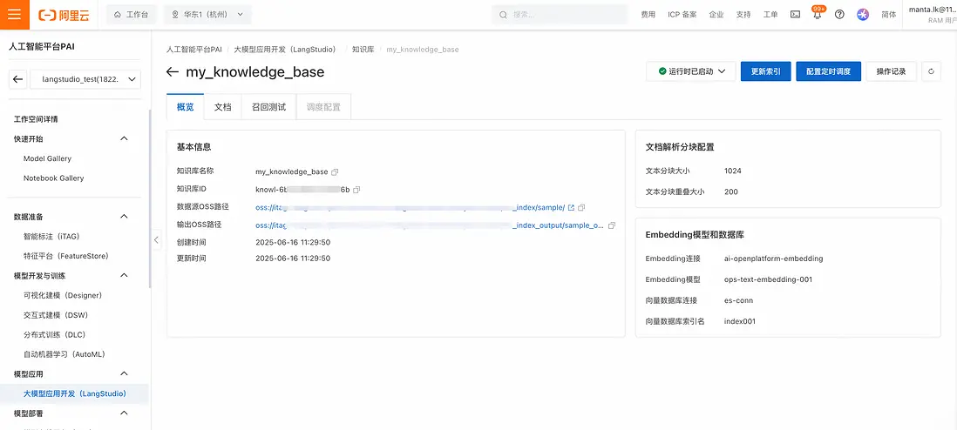Open 工单 in the top menu
957x430 pixels.
(x=770, y=15)
